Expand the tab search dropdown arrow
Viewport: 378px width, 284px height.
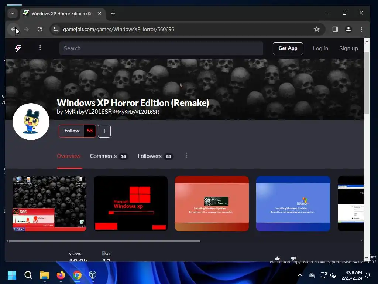[13, 13]
